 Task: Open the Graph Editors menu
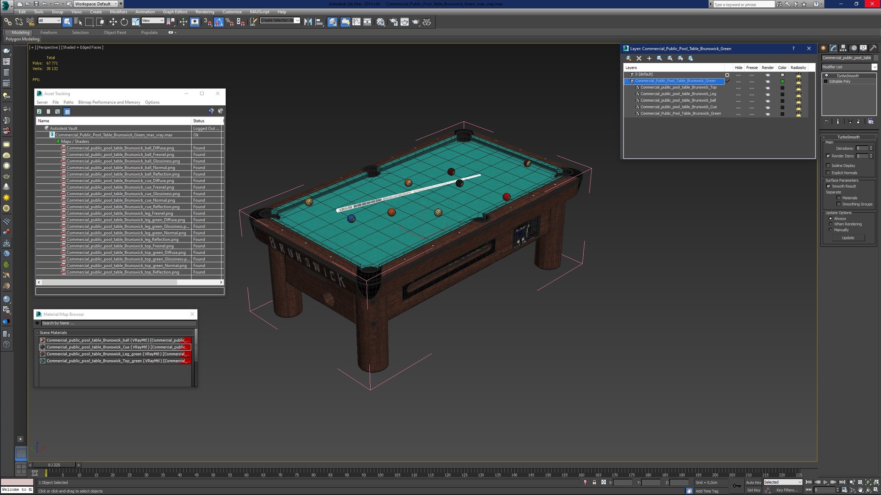pos(175,12)
